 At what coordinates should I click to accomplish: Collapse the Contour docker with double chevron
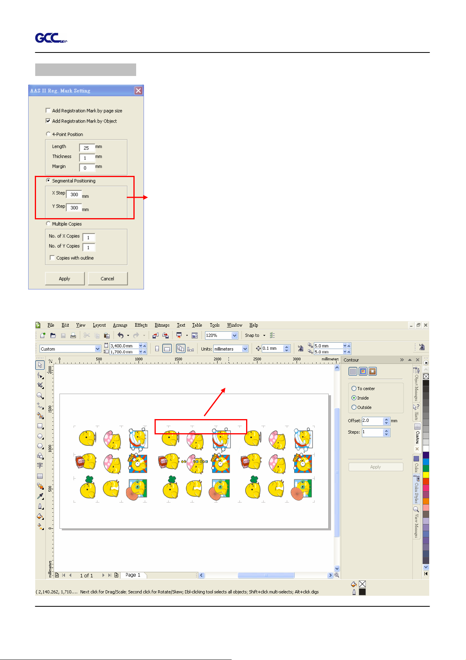coord(402,360)
